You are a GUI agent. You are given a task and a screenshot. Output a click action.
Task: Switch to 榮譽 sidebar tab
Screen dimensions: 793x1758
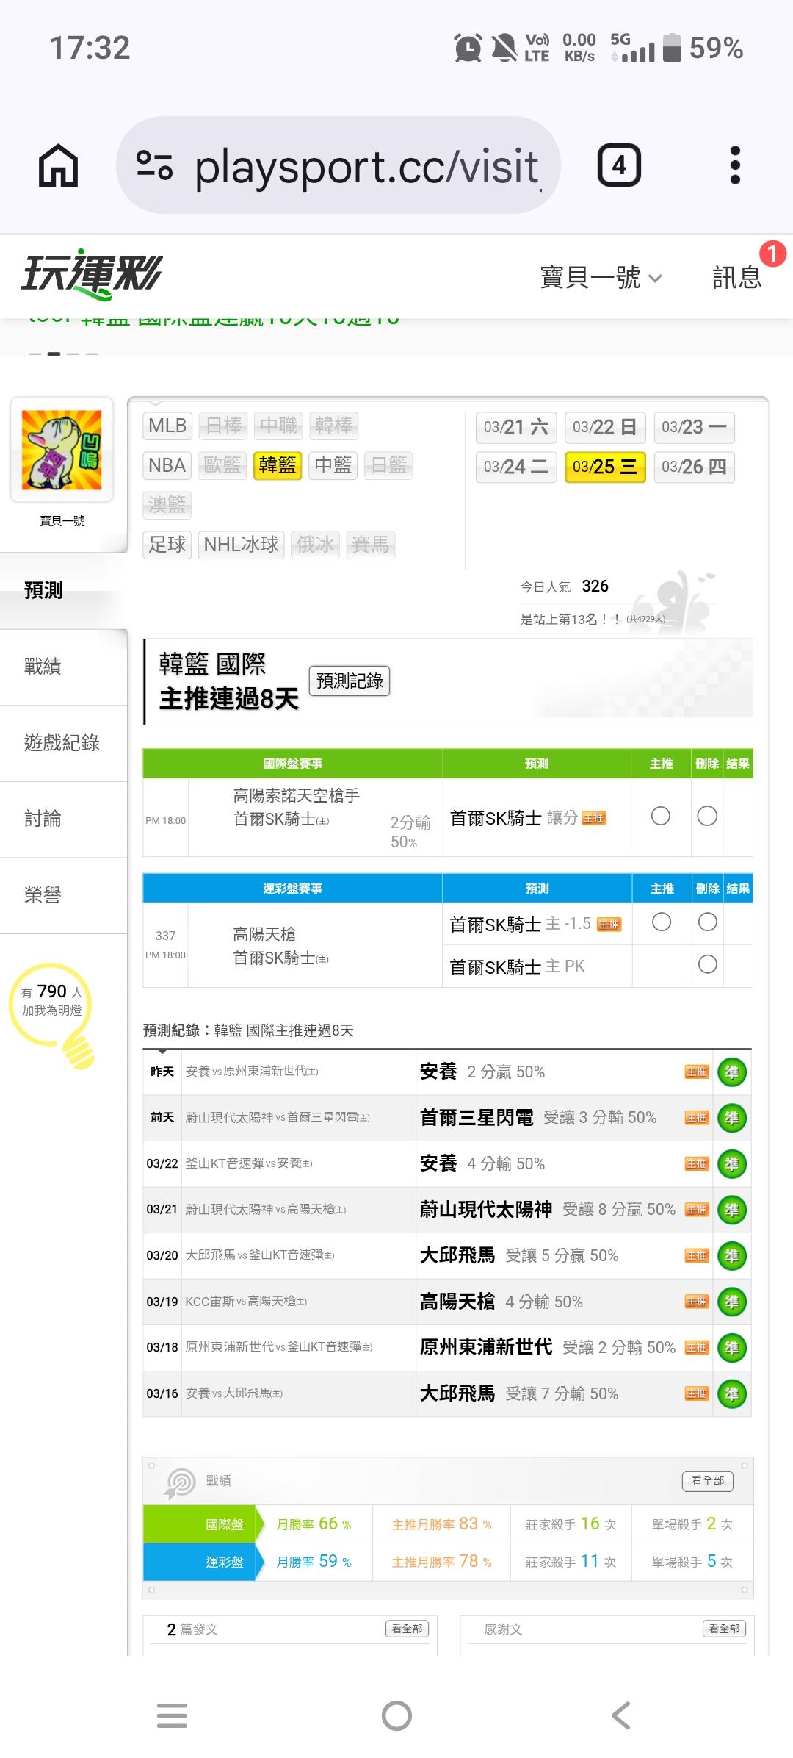[63, 895]
